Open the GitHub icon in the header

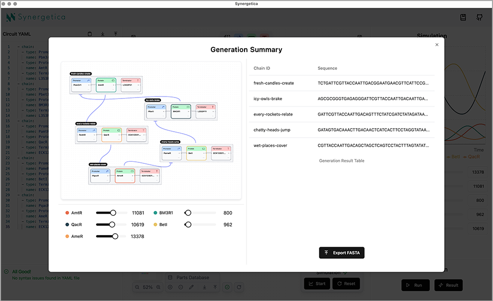479,17
